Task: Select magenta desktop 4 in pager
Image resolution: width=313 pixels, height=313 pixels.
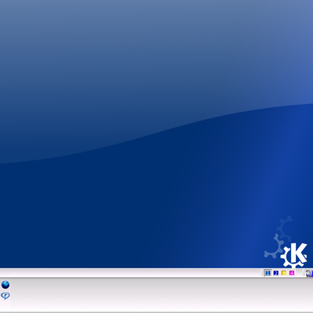Action: 292,273
